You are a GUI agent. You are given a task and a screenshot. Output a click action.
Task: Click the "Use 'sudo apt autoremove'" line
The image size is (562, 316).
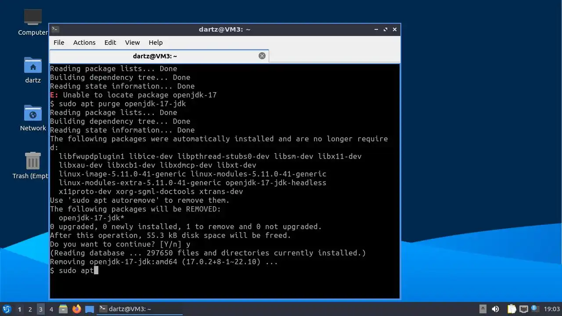[140, 200]
